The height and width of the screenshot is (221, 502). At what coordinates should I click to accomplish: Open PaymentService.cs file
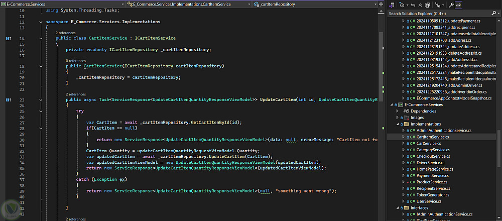[x=433, y=175]
